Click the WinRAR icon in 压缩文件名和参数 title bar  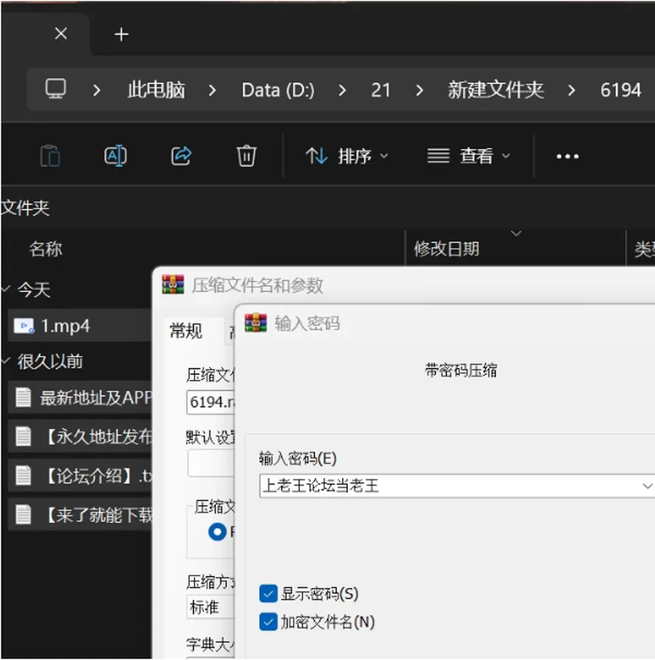[x=173, y=284]
